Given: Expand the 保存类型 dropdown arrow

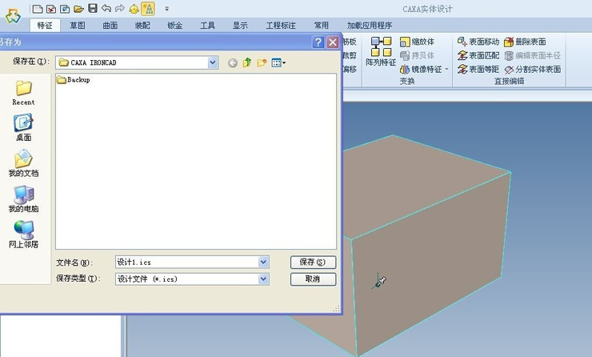Looking at the screenshot, I should pyautogui.click(x=263, y=279).
